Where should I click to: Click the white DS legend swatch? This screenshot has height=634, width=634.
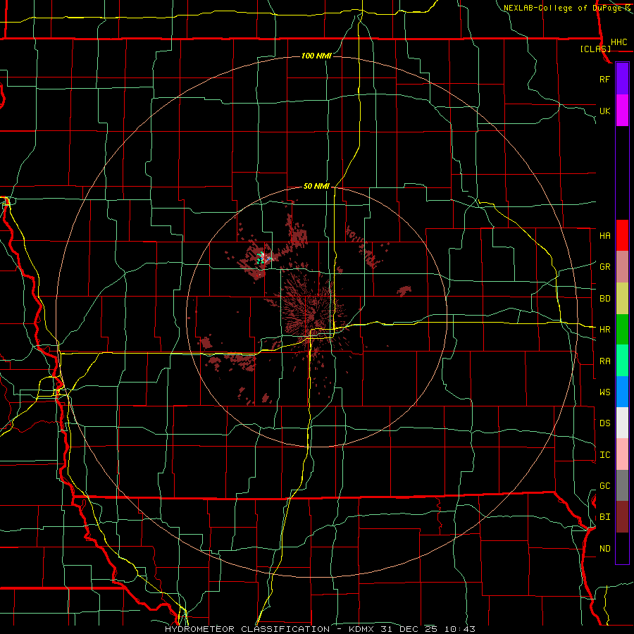coord(622,423)
